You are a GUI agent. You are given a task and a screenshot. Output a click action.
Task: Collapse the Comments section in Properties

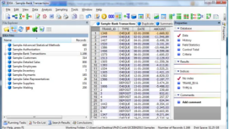pyautogui.click(x=178, y=95)
